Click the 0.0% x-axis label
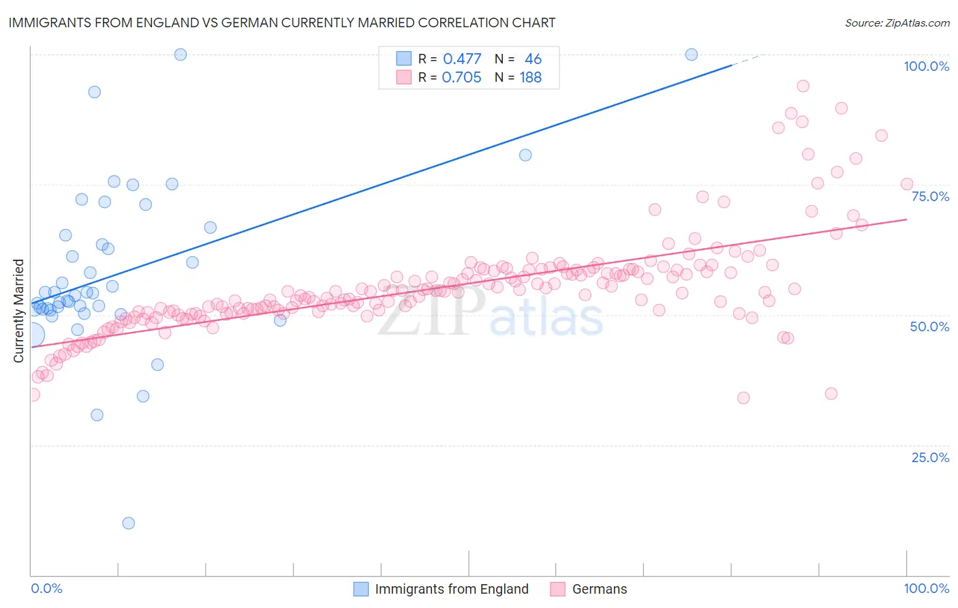Image resolution: width=958 pixels, height=608 pixels. pyautogui.click(x=47, y=588)
